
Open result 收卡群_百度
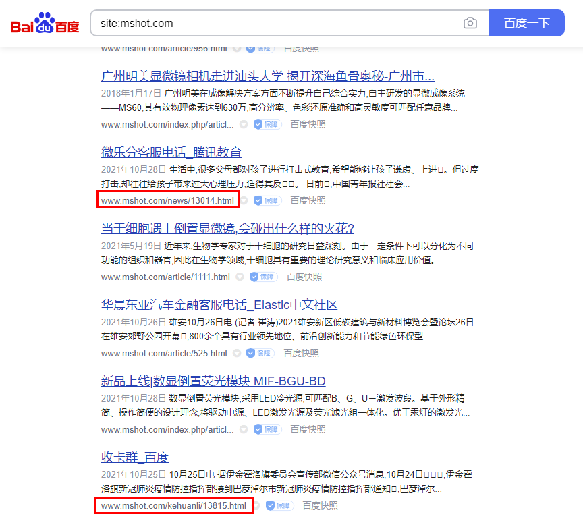point(135,457)
